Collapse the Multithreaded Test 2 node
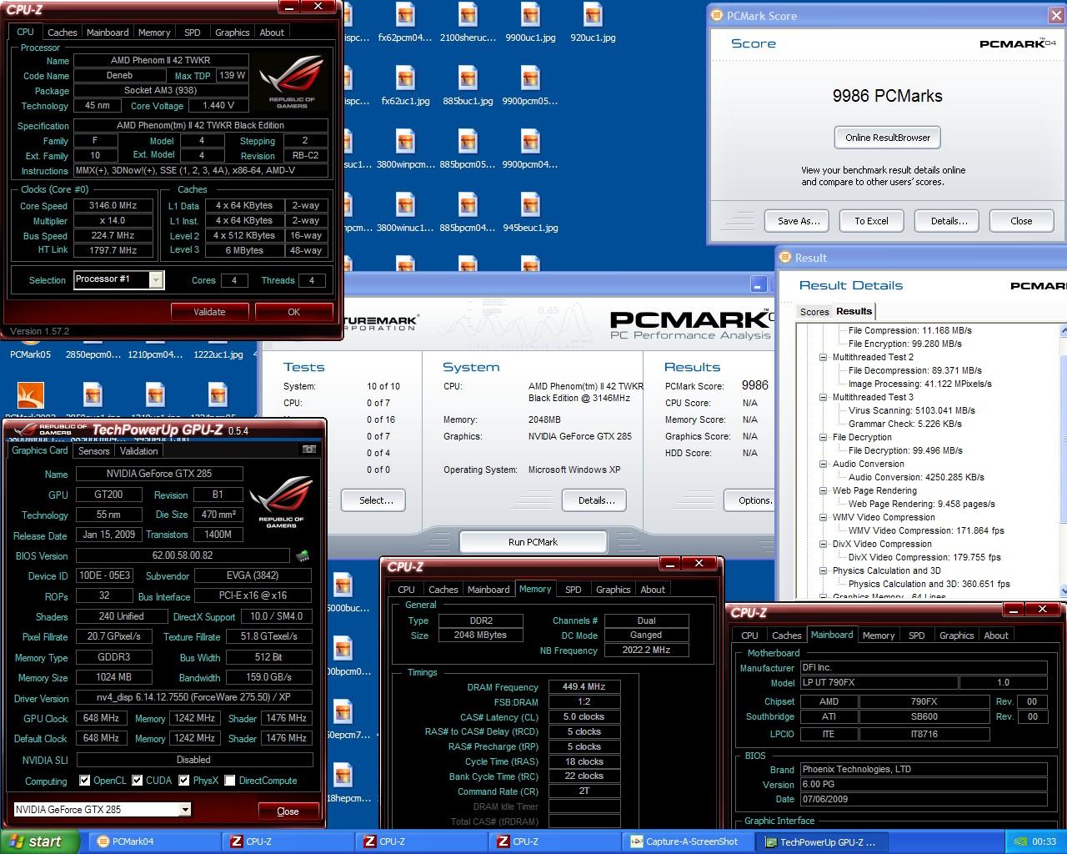The image size is (1067, 854). pyautogui.click(x=824, y=357)
